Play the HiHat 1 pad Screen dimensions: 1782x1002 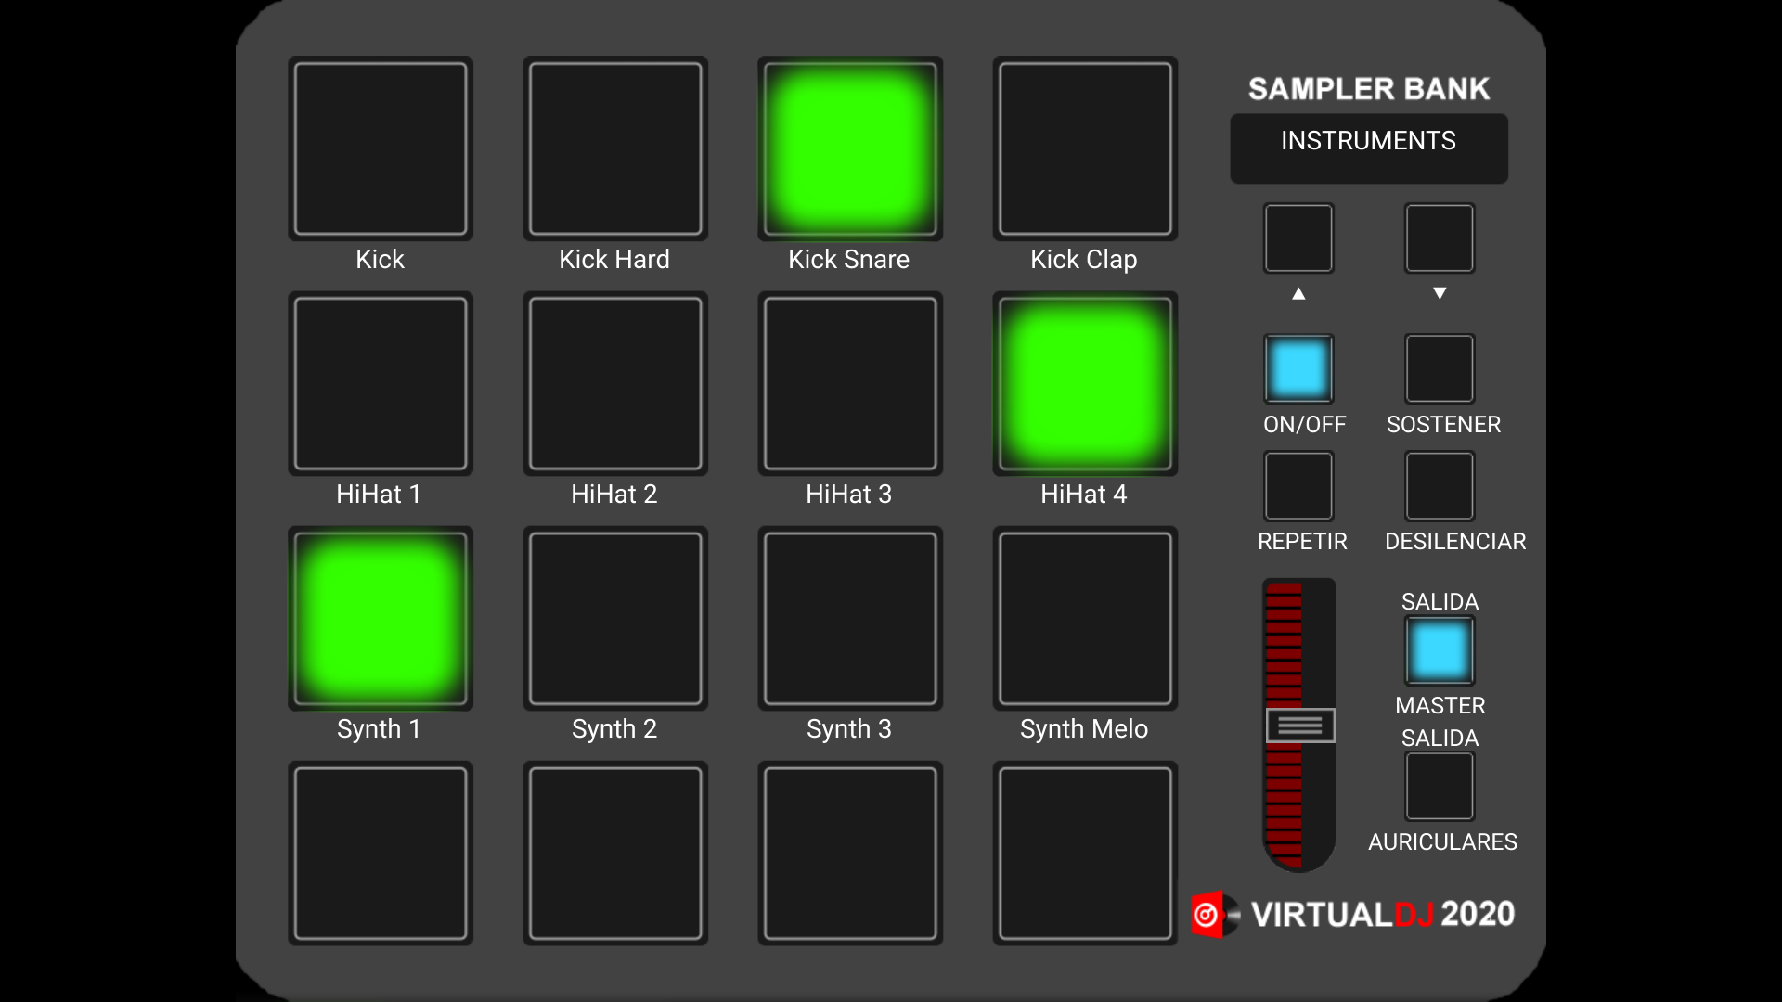pyautogui.click(x=381, y=383)
